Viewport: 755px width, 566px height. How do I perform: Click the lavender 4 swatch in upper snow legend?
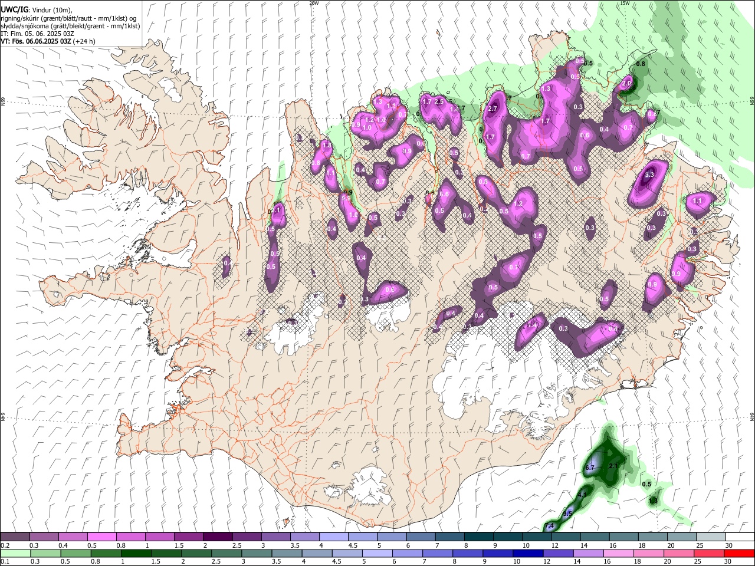[x=333, y=537]
